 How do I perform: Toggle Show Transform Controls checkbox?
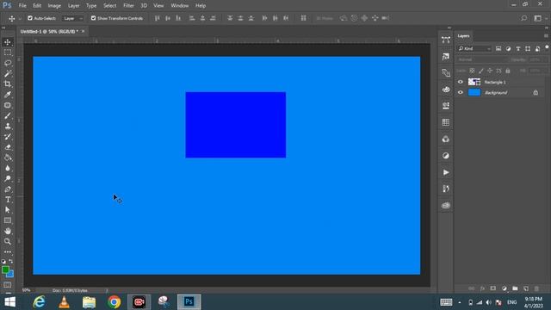[x=93, y=18]
